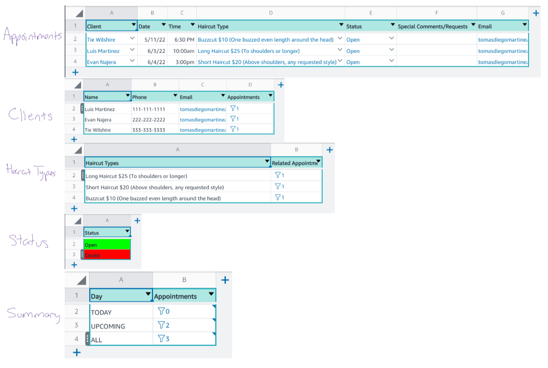Add a column to the Appointments table
The height and width of the screenshot is (368, 548).
[536, 13]
